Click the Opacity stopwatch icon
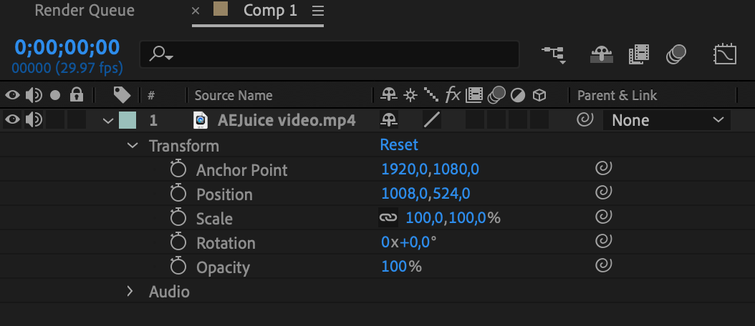 click(178, 267)
